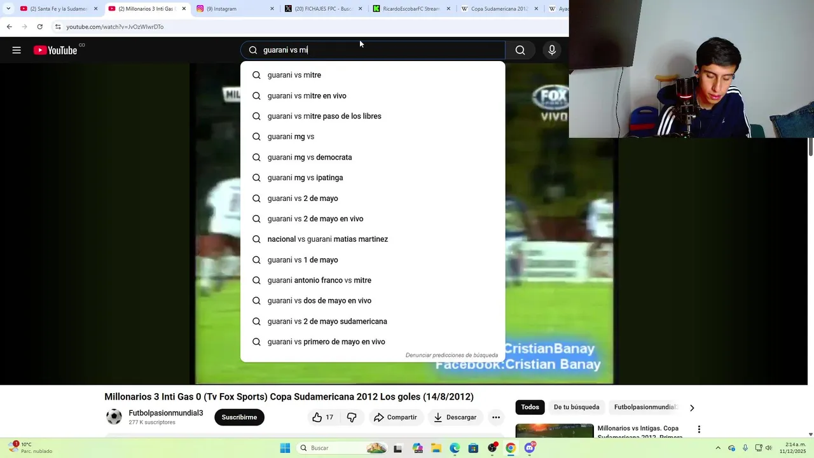Image resolution: width=814 pixels, height=458 pixels.
Task: Choose suggestion nacional vs guarani matias martinez
Action: [373, 239]
